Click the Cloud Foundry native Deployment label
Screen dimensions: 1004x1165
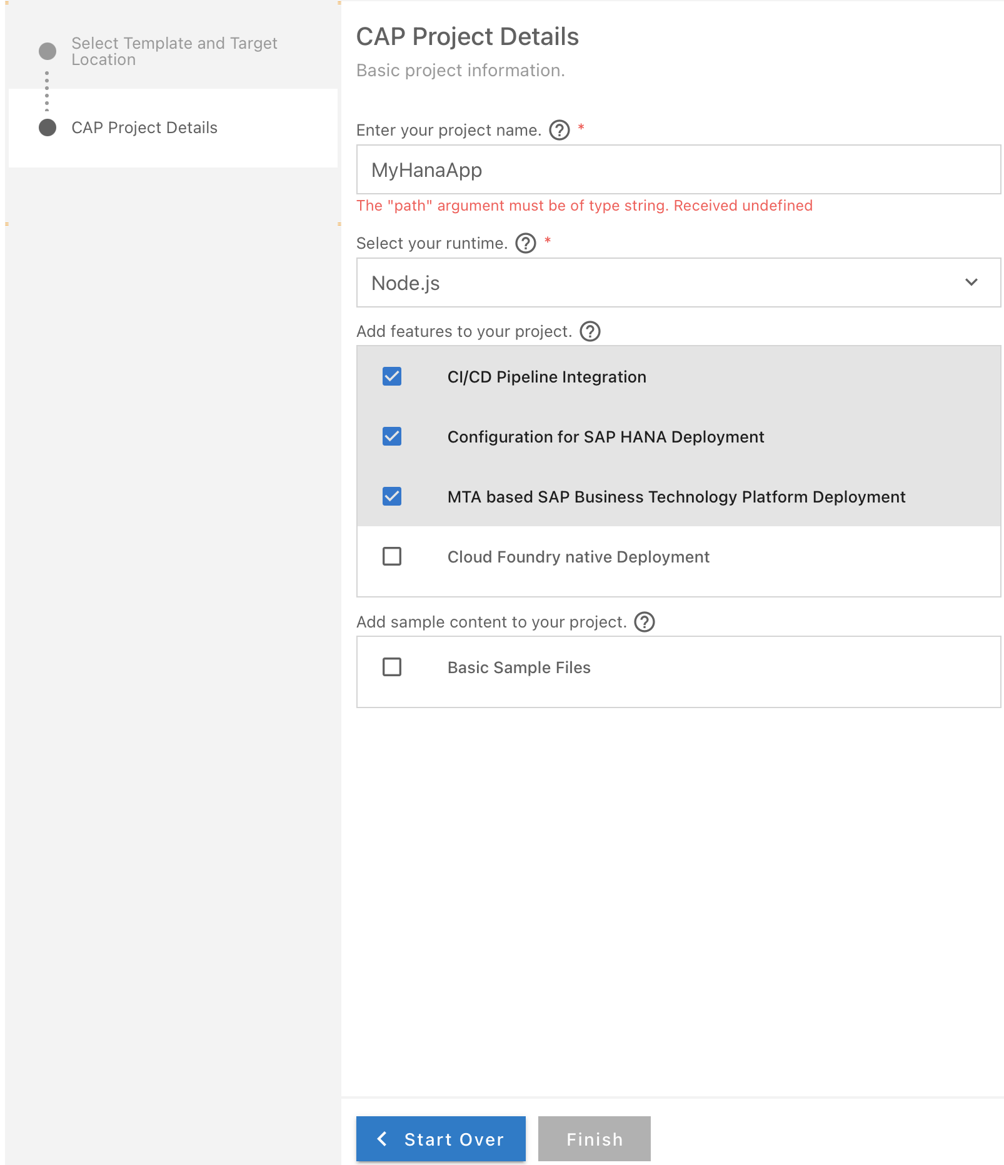(578, 557)
